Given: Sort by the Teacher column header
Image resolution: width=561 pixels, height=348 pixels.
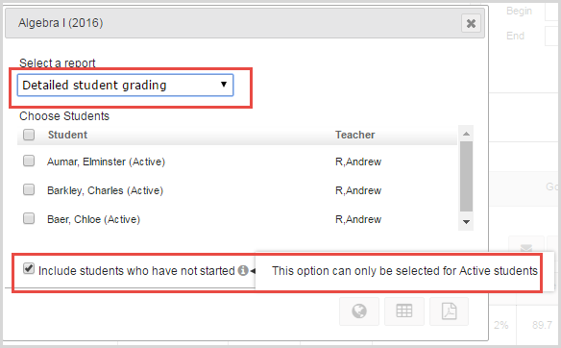Looking at the screenshot, I should [x=354, y=135].
